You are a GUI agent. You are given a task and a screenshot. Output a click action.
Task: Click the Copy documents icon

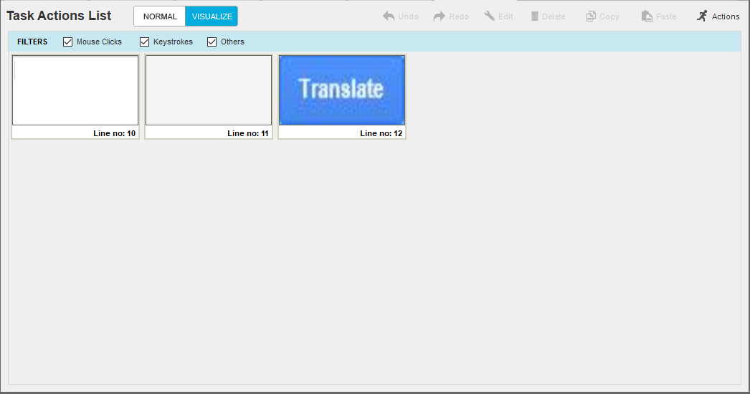click(592, 16)
